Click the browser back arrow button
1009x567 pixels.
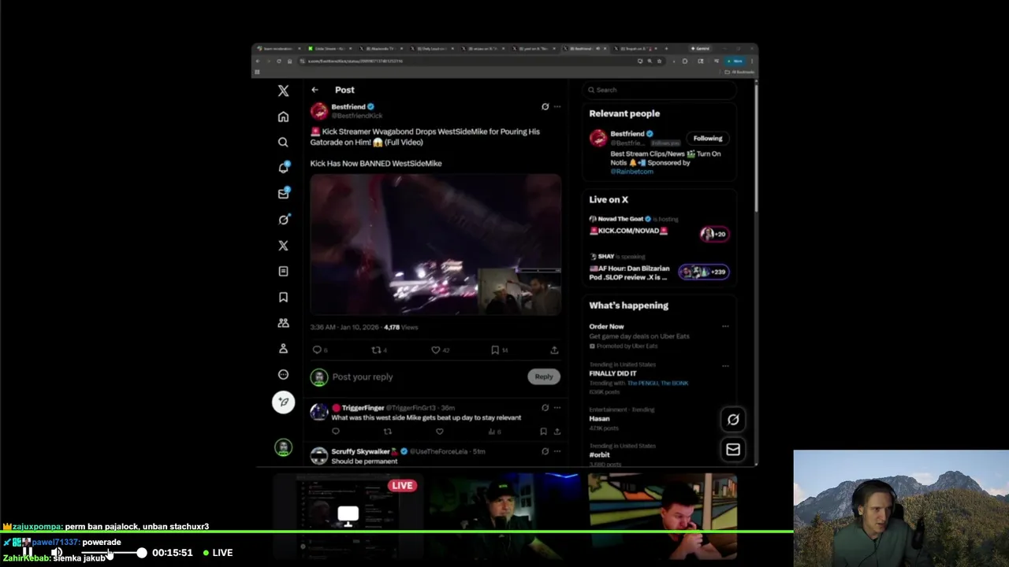(259, 61)
